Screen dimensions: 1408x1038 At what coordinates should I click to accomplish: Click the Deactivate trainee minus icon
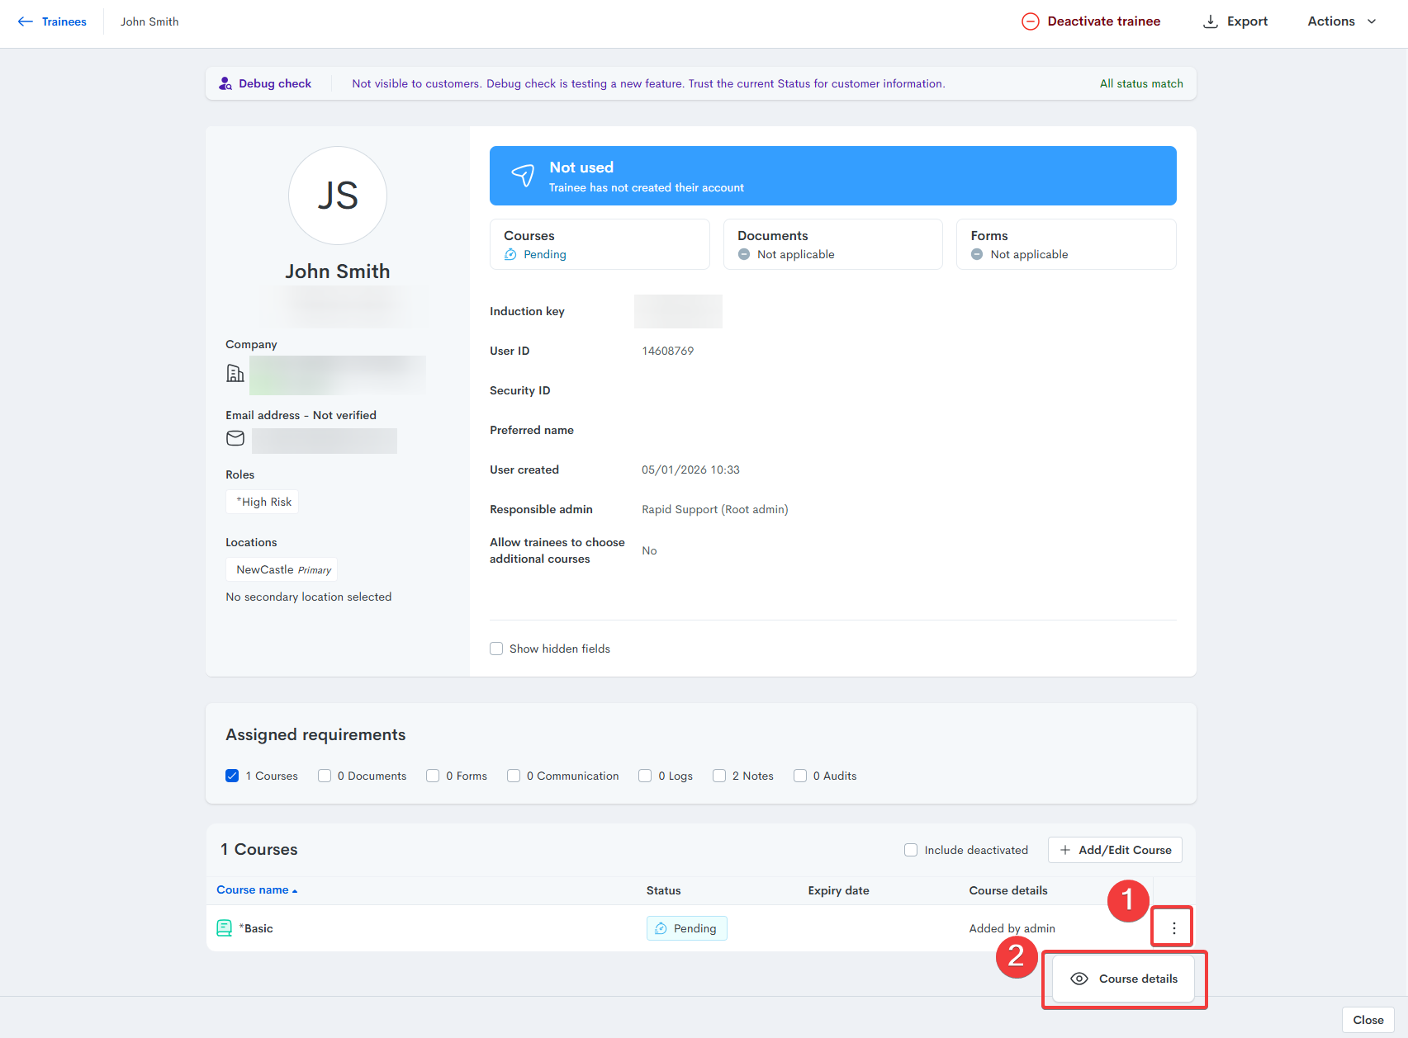(x=1030, y=21)
